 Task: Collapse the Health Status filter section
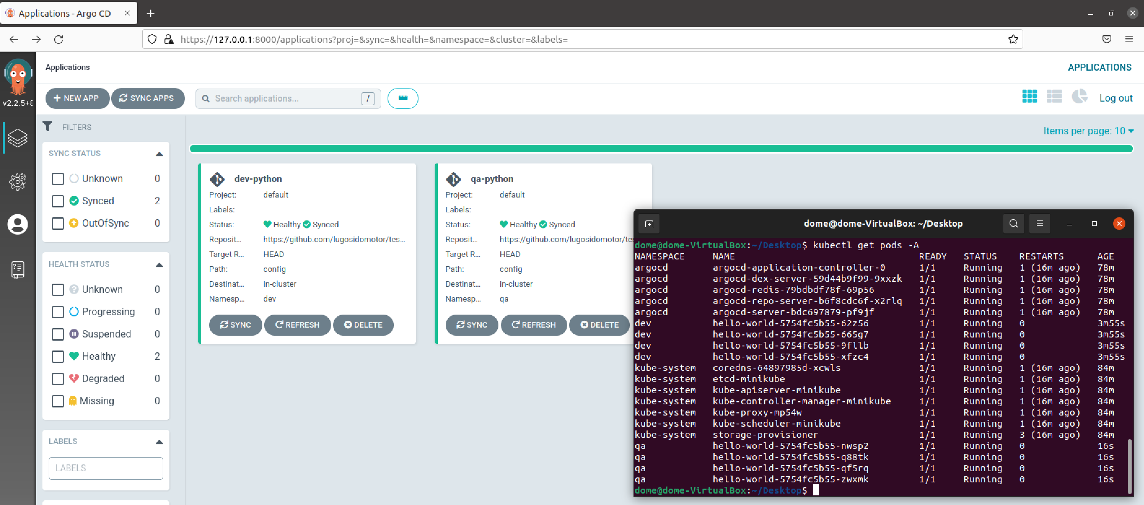click(159, 265)
